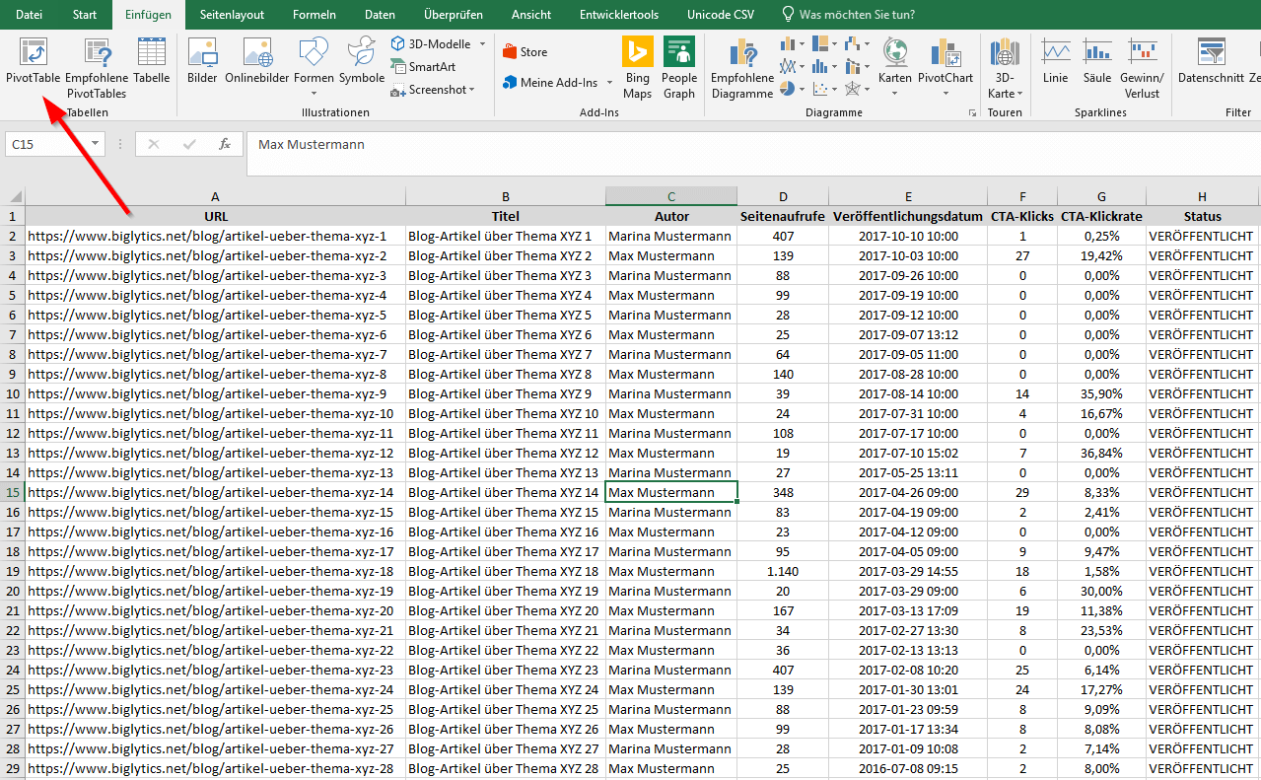
Task: Click the Select All corner of the sheet
Action: pos(12,196)
